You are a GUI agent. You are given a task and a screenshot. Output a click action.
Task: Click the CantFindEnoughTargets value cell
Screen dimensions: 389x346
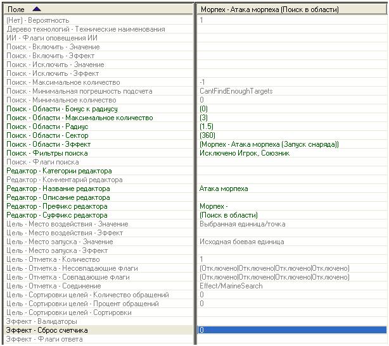236,91
